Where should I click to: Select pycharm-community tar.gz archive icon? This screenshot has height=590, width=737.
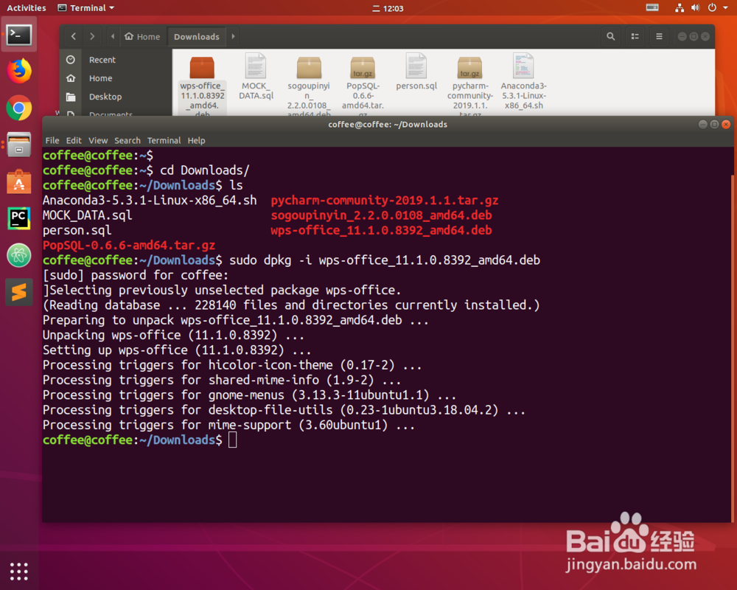[469, 67]
